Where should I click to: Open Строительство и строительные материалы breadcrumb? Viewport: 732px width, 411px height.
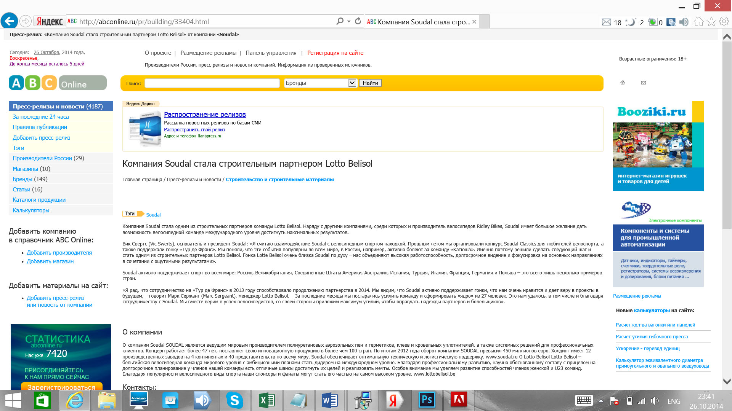(x=280, y=180)
